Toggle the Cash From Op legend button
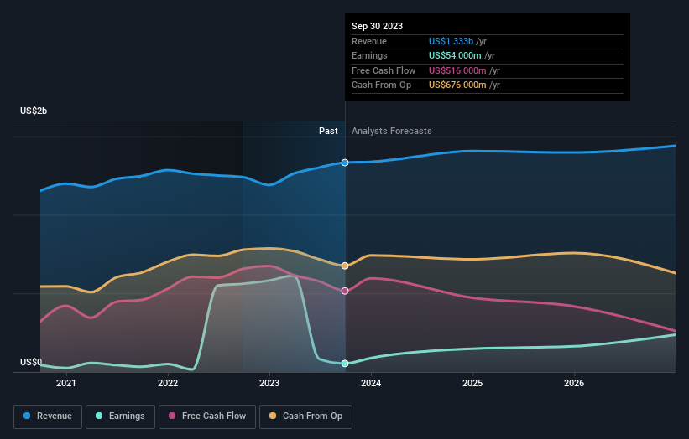 click(305, 416)
